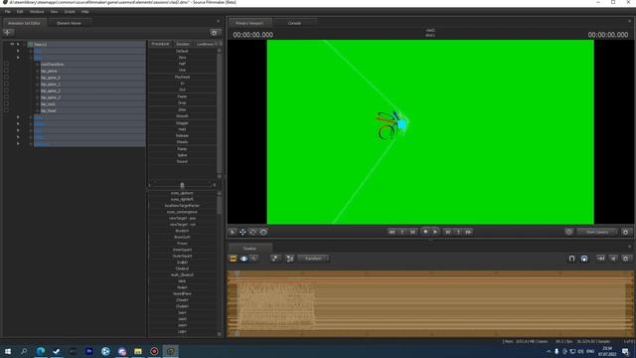The height and width of the screenshot is (358, 636).
Task: Open the viewport settings gear icon
Action: coord(625,232)
